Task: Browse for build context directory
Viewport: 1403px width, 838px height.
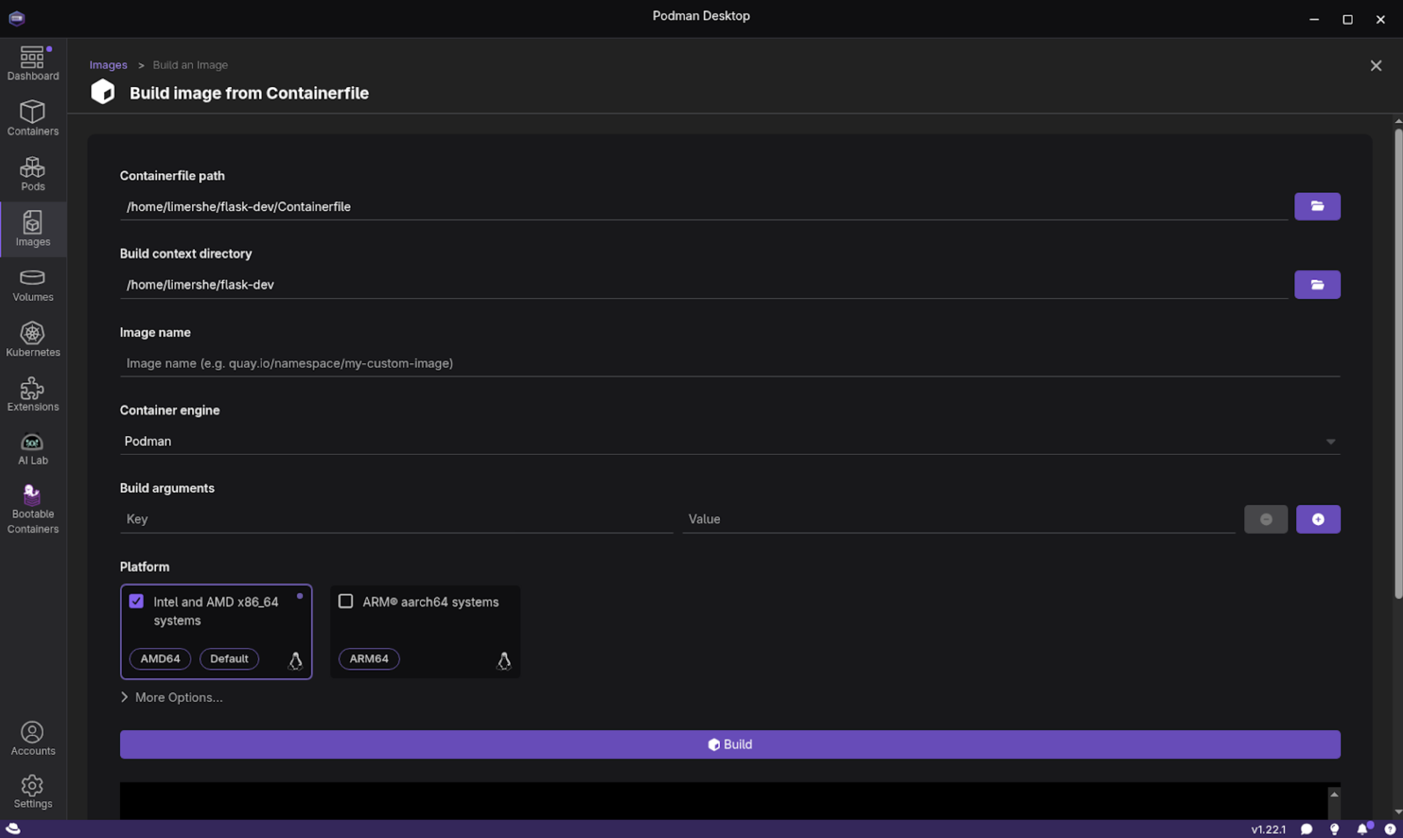Action: coord(1317,285)
